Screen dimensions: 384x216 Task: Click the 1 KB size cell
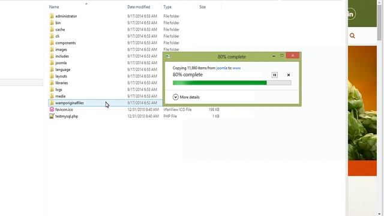pyautogui.click(x=216, y=116)
